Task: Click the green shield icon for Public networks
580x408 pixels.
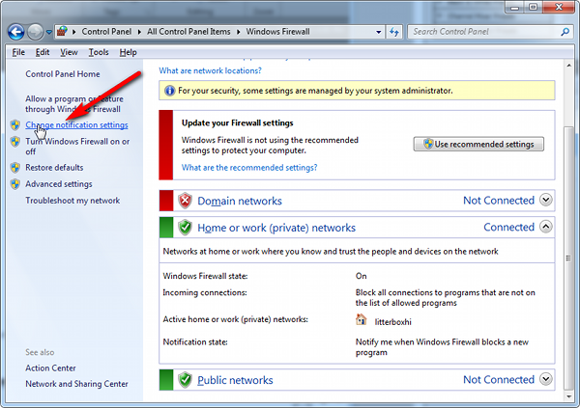Action: (185, 380)
